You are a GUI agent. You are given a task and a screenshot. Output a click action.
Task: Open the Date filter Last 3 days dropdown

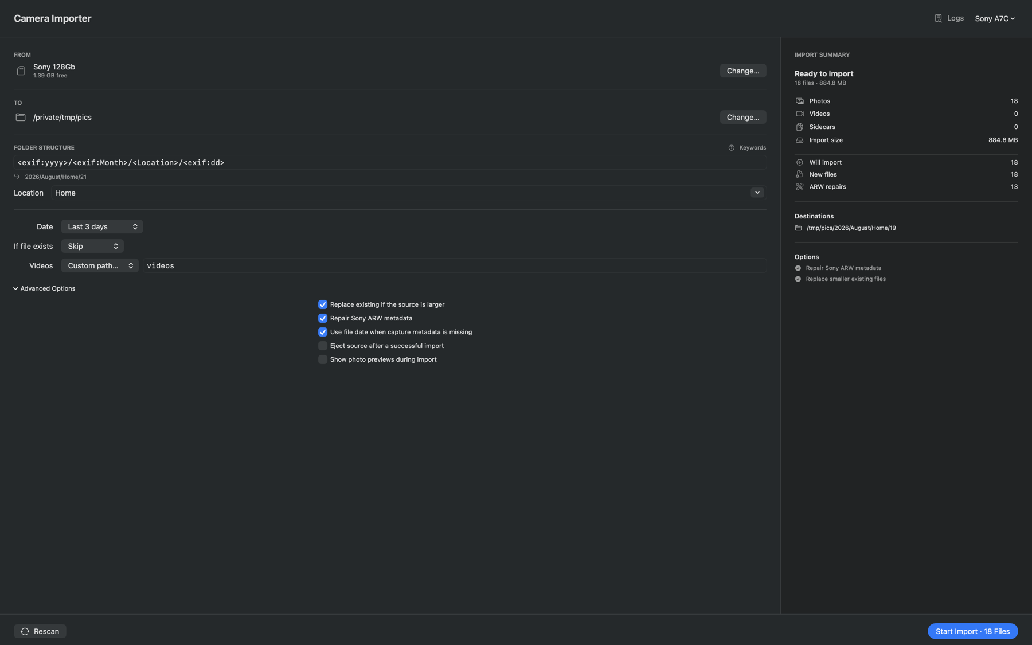(x=102, y=226)
